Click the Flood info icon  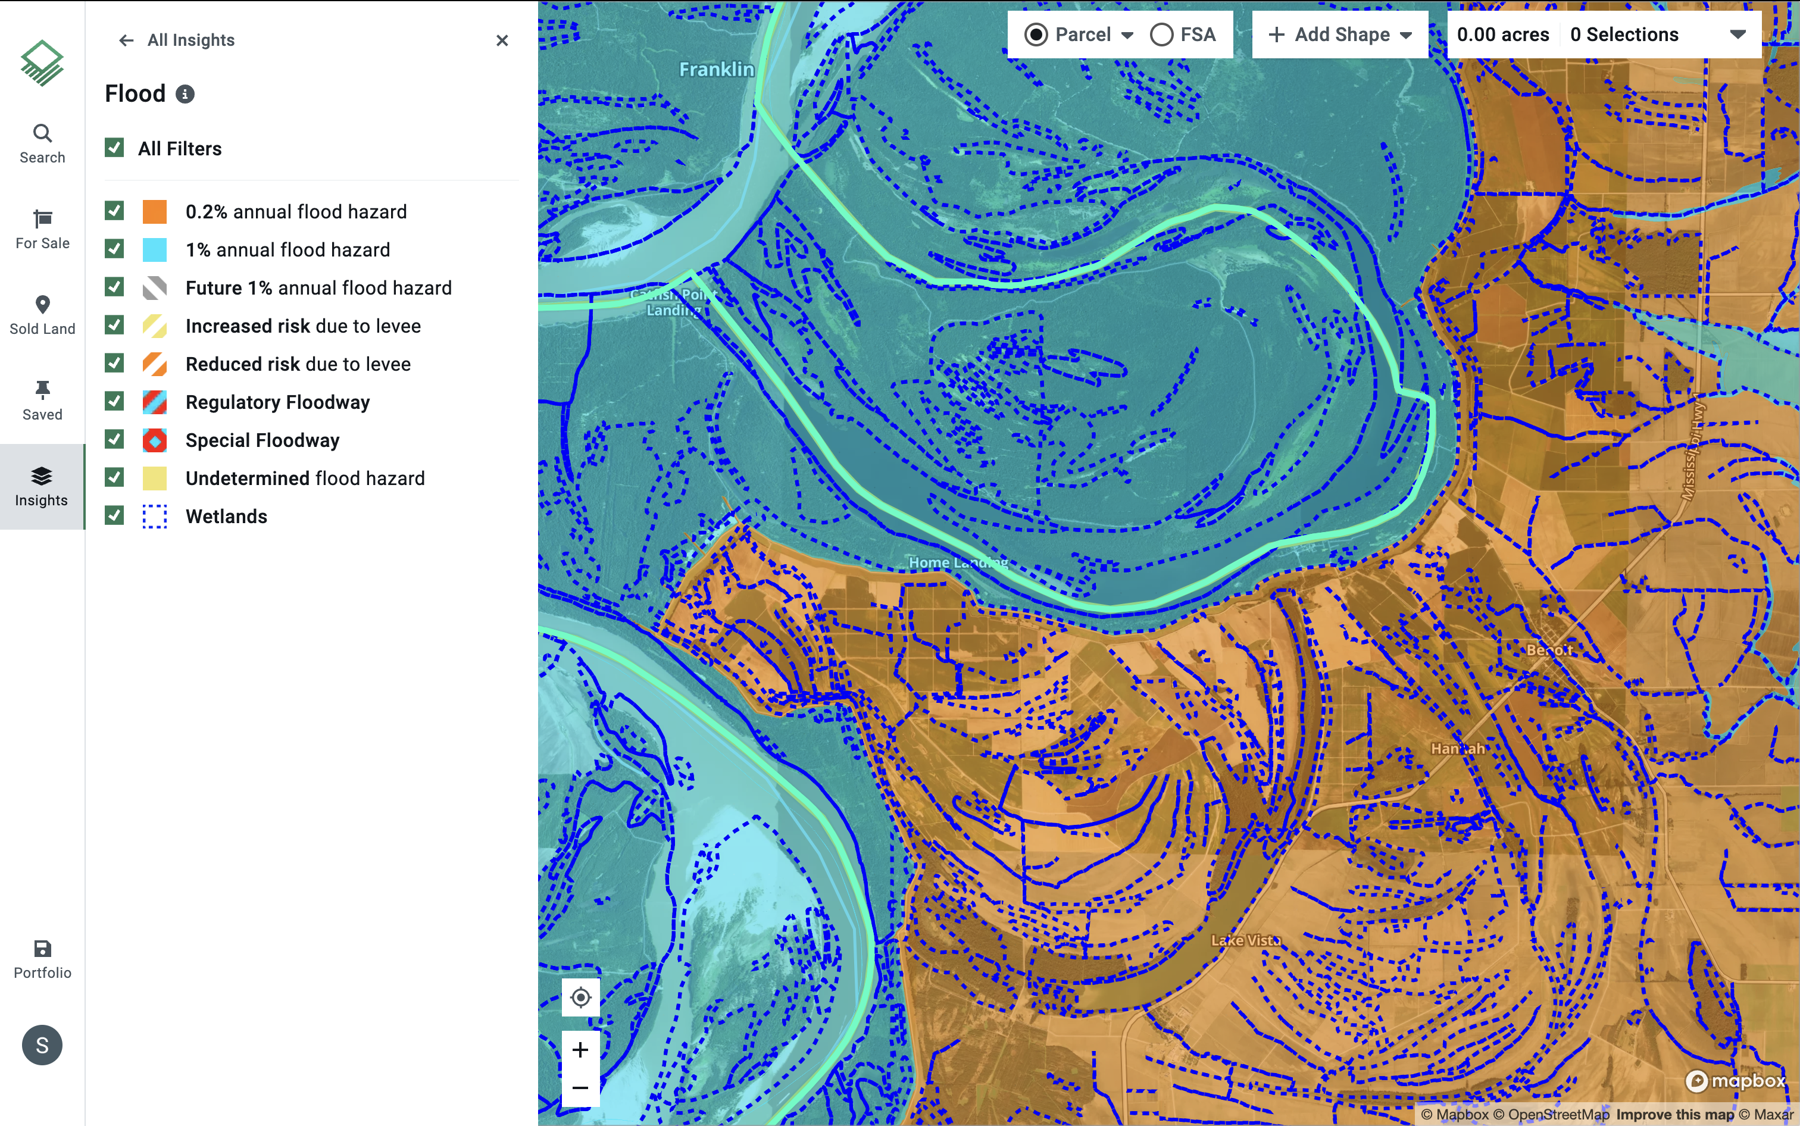(185, 94)
